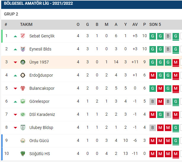This screenshot has height=162, width=182.
Task: Open the Ünye 1957 team badge
Action: [23, 62]
